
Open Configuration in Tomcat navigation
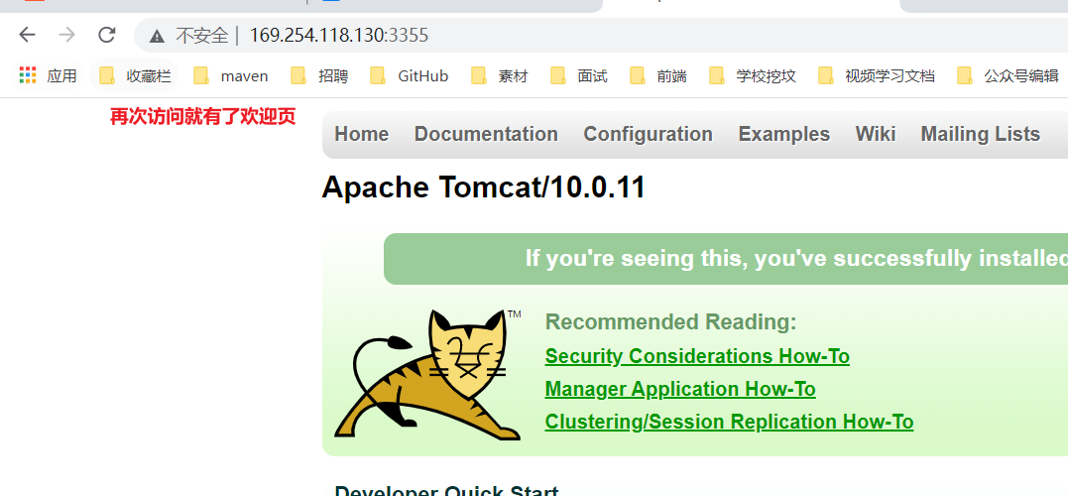click(x=648, y=134)
